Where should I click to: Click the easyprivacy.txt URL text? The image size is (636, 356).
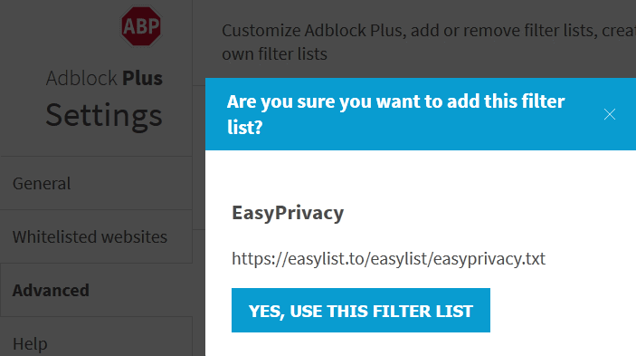coord(389,258)
